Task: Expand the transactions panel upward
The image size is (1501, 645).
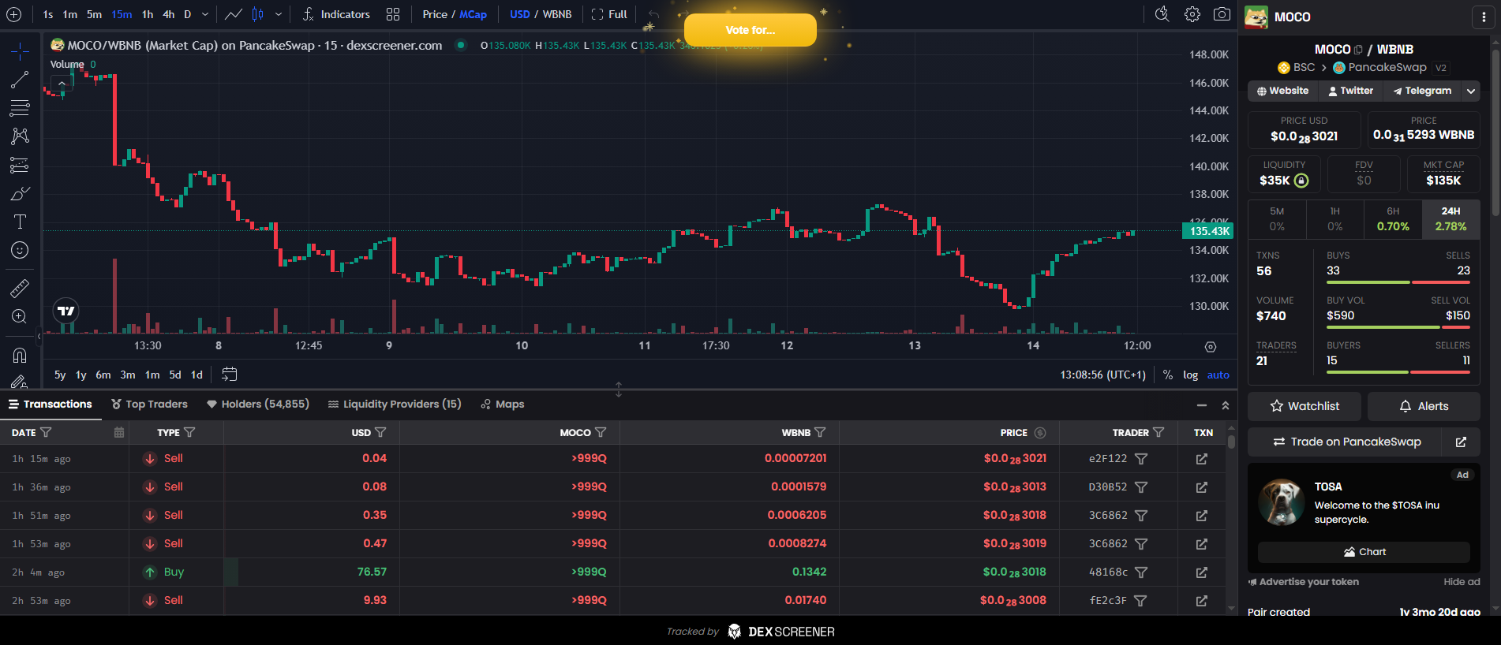Action: 1225,405
